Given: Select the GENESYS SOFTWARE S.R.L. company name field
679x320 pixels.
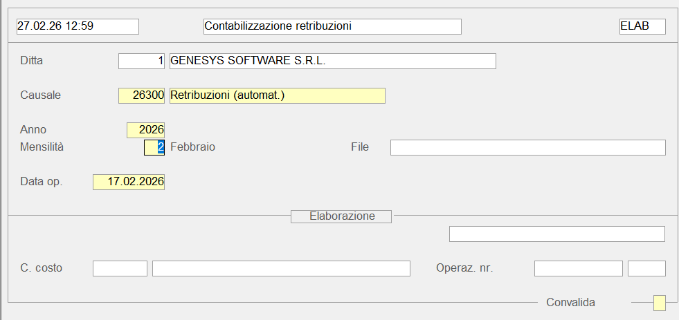Looking at the screenshot, I should pyautogui.click(x=332, y=61).
